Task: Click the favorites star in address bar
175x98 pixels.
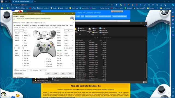Action: click(112, 5)
